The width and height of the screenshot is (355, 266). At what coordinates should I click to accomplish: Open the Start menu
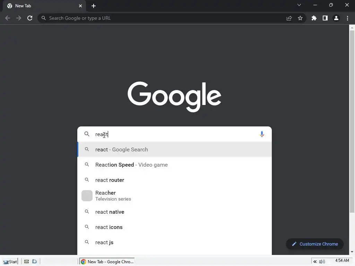(x=9, y=262)
